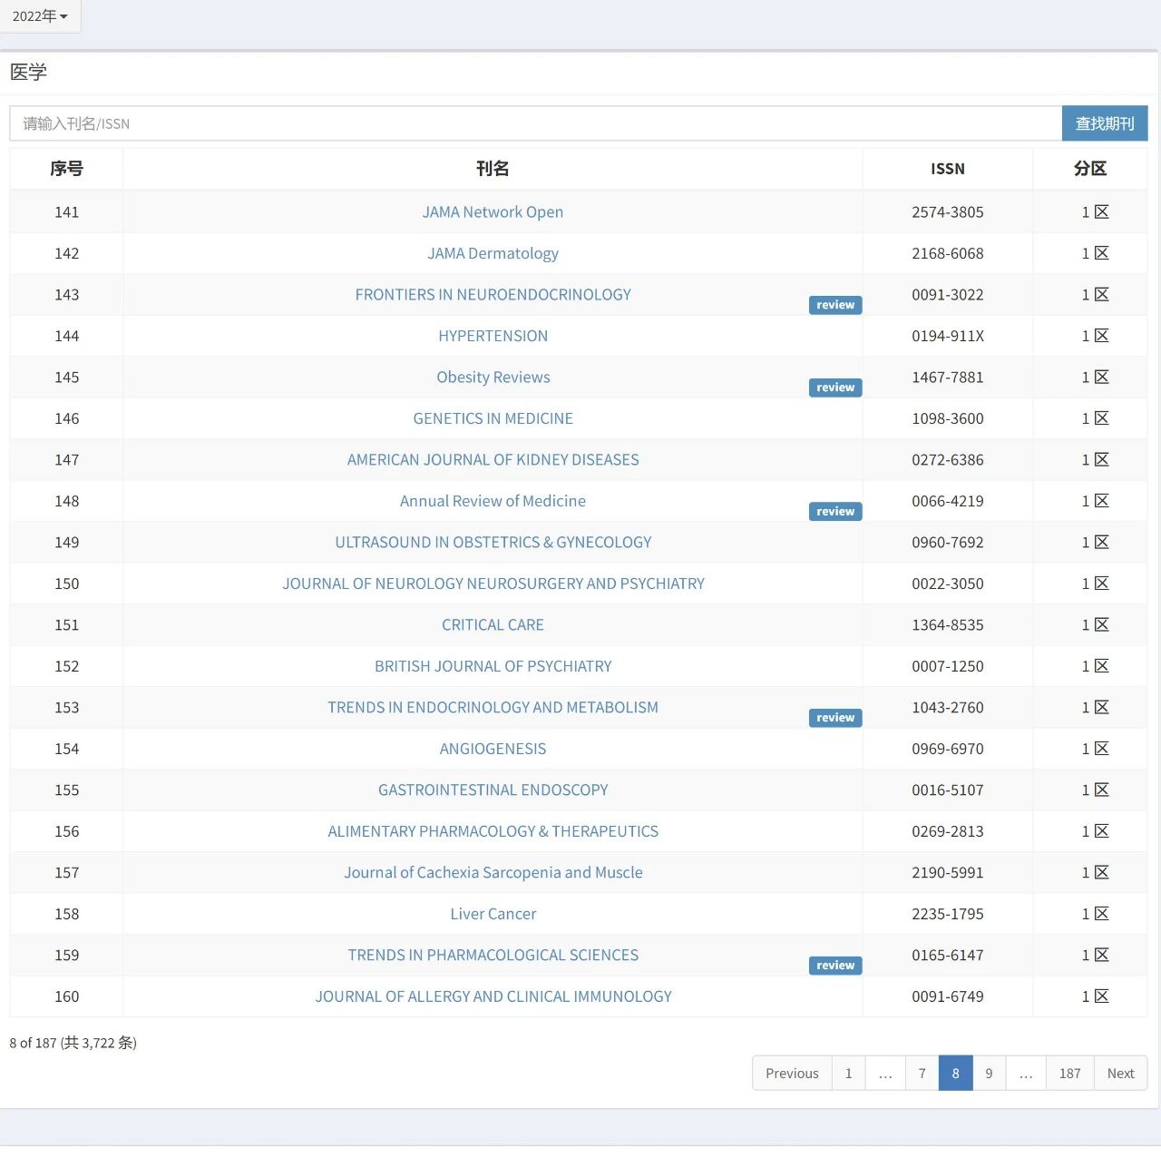
Task: Select ISSN 1098-3600 cell
Action: click(948, 418)
